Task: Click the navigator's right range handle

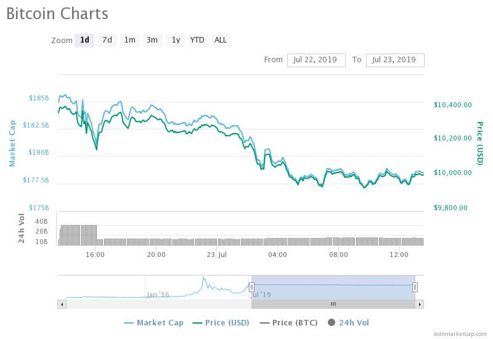Action: 415,287
